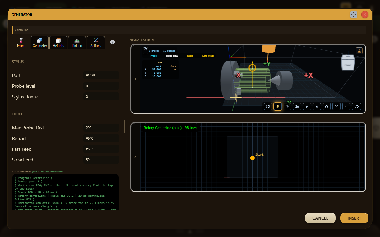Toggle the eye visibility button
Image resolution: width=380 pixels, height=237 pixels.
click(x=287, y=106)
